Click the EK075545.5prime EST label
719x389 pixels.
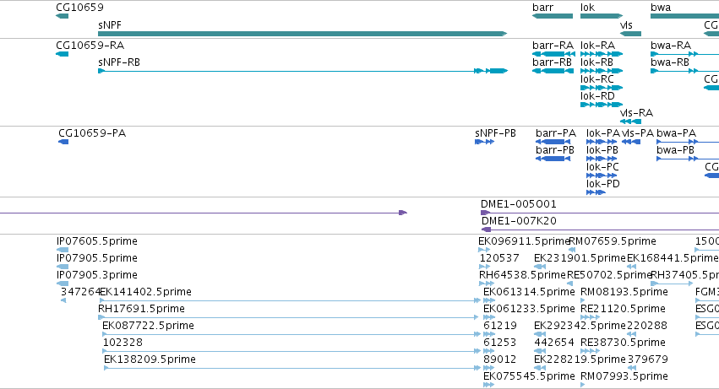(529, 376)
